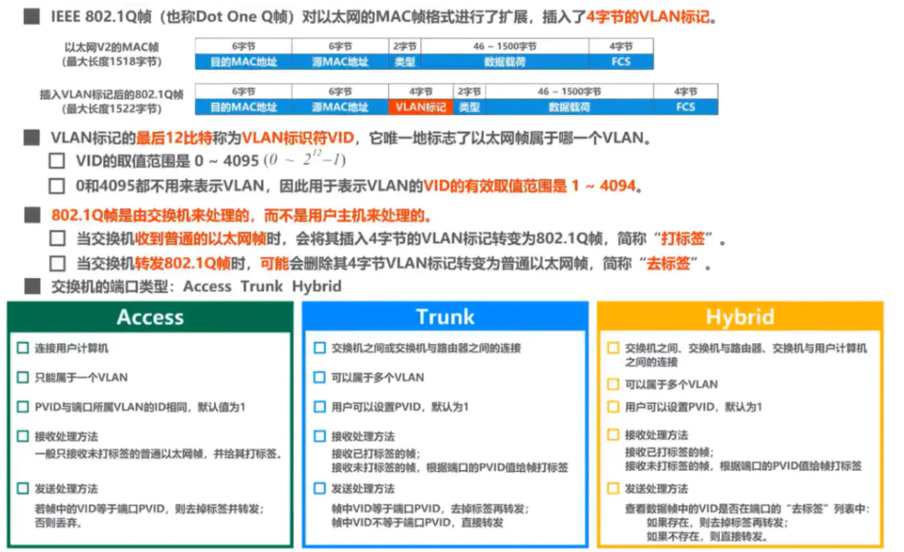Toggle 发送处理方法 checkbox in Access panel

click(x=23, y=489)
